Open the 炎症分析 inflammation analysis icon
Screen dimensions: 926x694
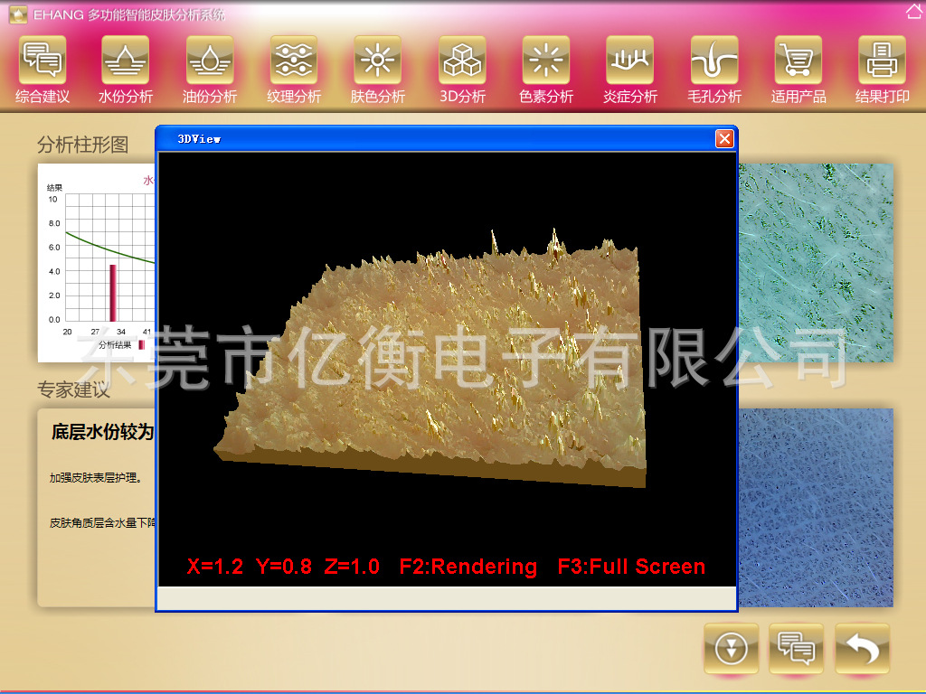(x=630, y=61)
